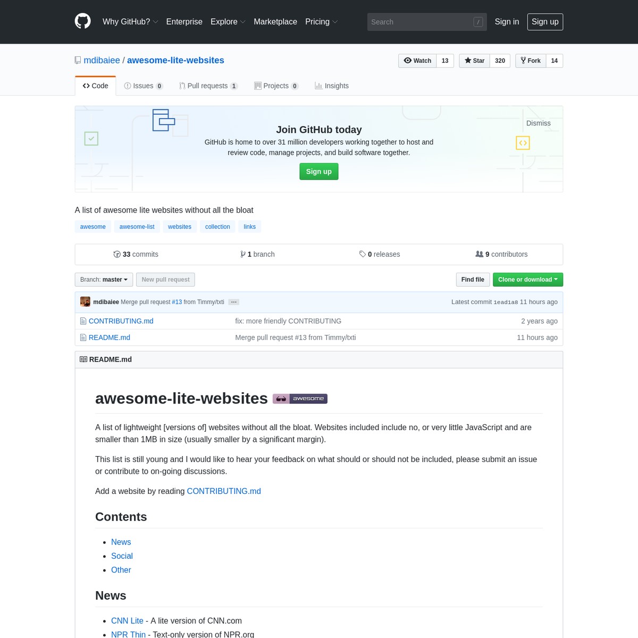Open the Why GitHub? dropdown menu
Screen dimensions: 638x638
point(130,22)
